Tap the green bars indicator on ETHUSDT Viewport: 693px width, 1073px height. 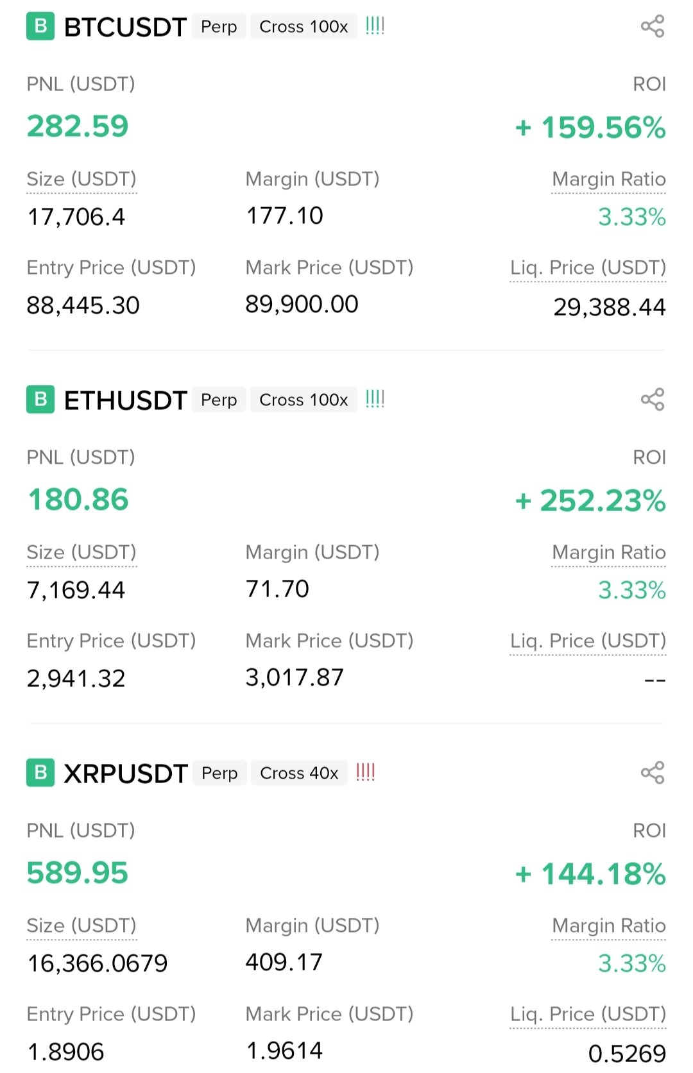click(x=375, y=400)
